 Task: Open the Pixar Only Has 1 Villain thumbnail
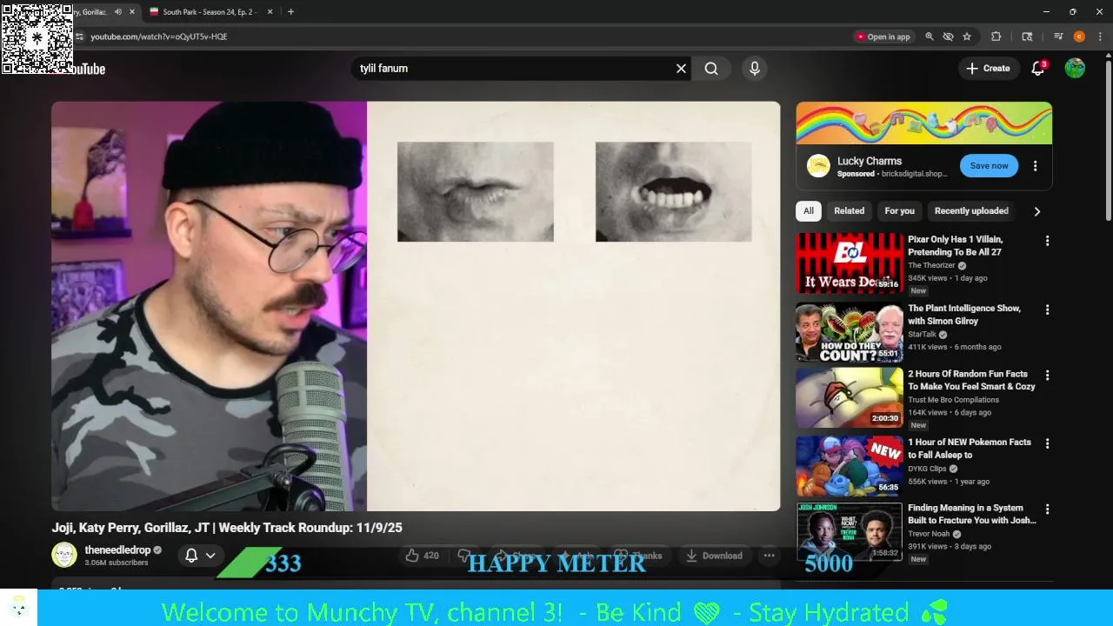(850, 263)
